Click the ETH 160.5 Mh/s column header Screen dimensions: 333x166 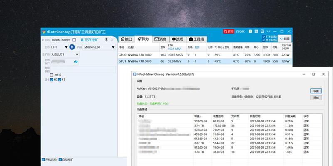coord(176,47)
